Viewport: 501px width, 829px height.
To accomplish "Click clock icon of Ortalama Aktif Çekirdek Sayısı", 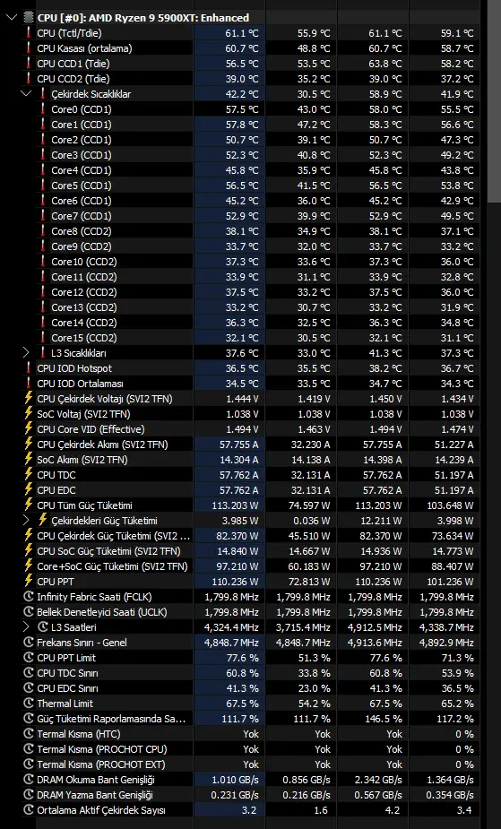I will (x=29, y=810).
